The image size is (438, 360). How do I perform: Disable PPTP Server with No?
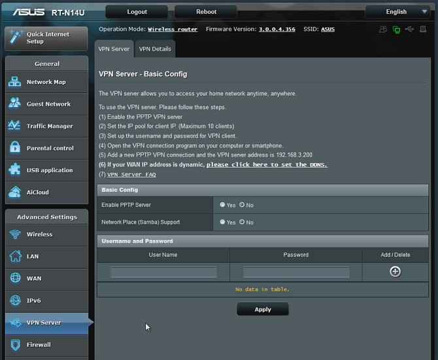pyautogui.click(x=242, y=205)
